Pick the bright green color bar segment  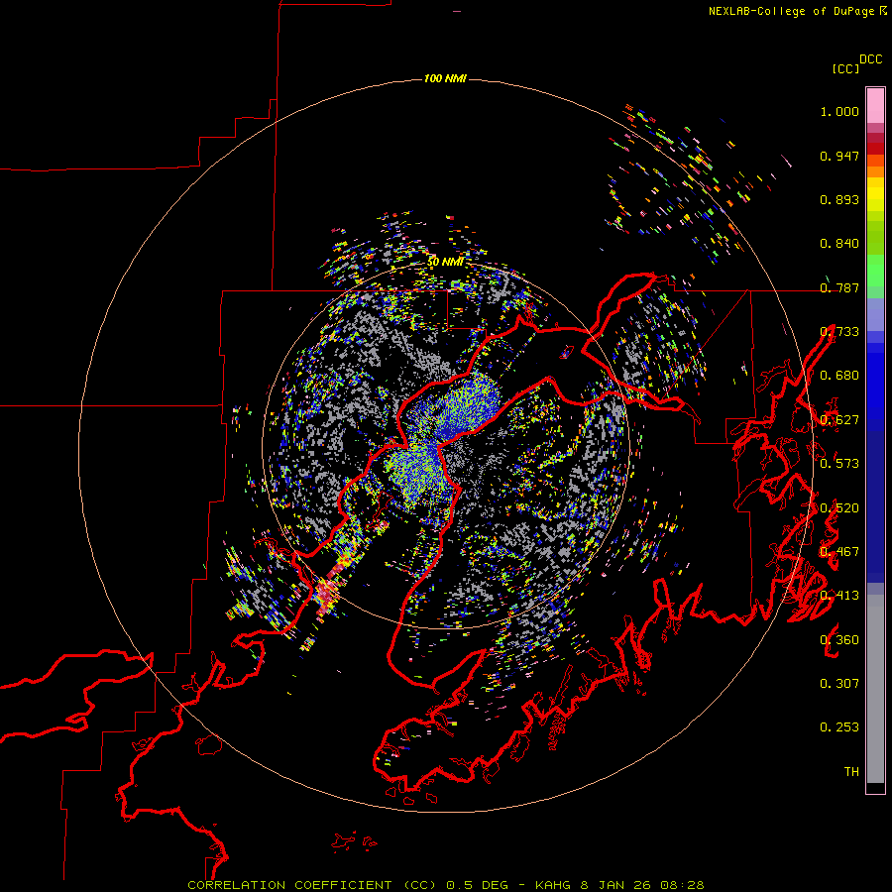875,271
